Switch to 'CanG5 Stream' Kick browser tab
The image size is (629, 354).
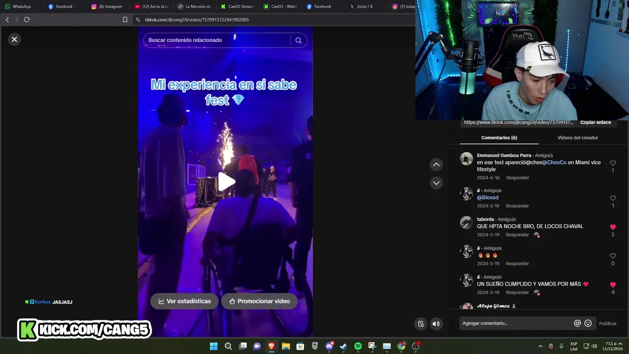pyautogui.click(x=237, y=6)
